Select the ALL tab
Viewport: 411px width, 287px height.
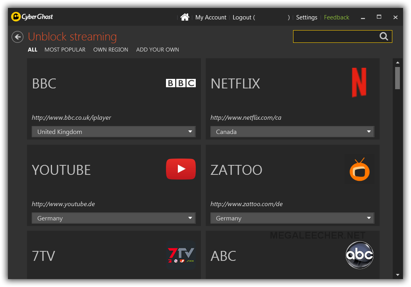[33, 50]
